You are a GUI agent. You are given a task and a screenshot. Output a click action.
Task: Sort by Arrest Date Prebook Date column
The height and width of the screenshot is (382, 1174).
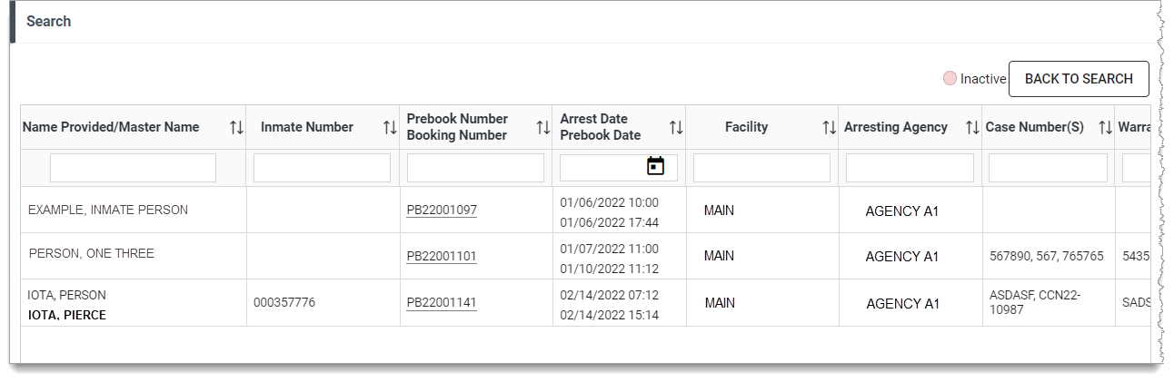[676, 128]
